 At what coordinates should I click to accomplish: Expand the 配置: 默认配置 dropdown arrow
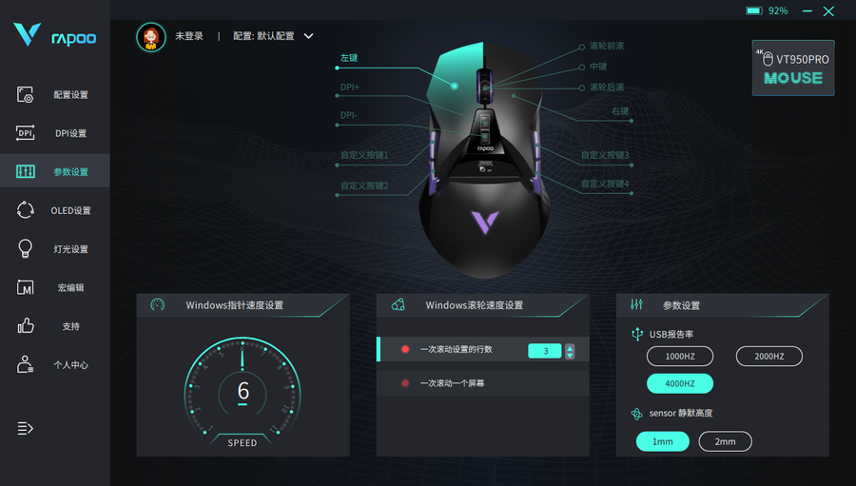click(308, 36)
